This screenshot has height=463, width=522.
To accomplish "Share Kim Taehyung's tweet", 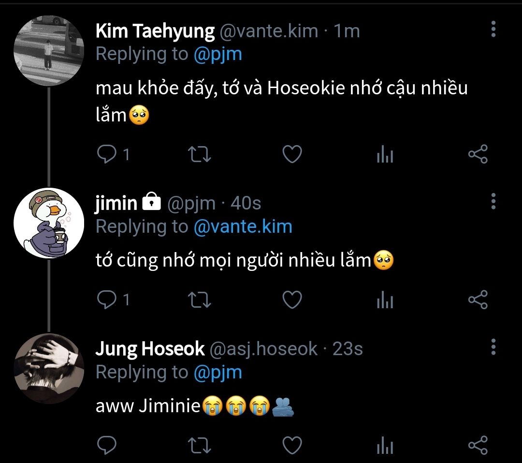I will (478, 154).
